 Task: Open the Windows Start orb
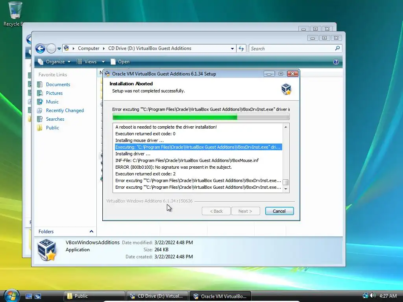click(x=11, y=296)
